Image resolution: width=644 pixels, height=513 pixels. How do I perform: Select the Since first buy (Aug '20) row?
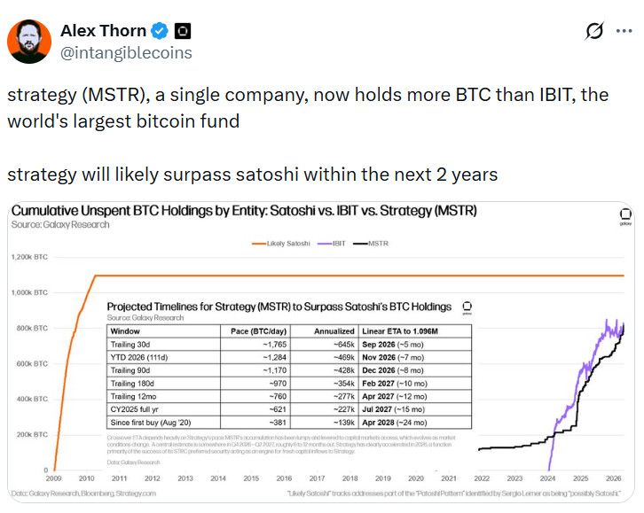(291, 424)
